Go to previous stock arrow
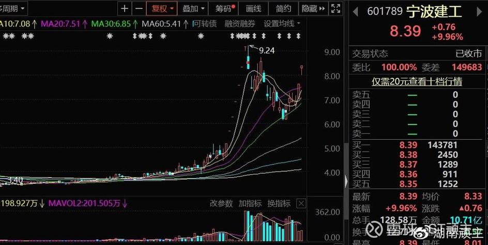The height and width of the screenshot is (245, 488). coord(356,10)
